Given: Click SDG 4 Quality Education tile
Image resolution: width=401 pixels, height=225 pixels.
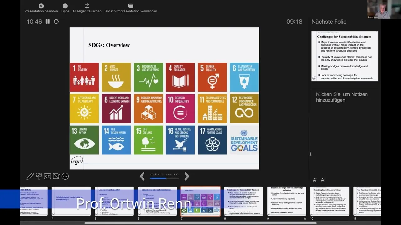Looking at the screenshot, I should [x=180, y=77].
